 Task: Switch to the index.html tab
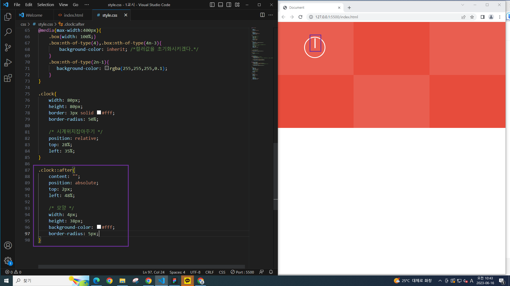pyautogui.click(x=73, y=15)
